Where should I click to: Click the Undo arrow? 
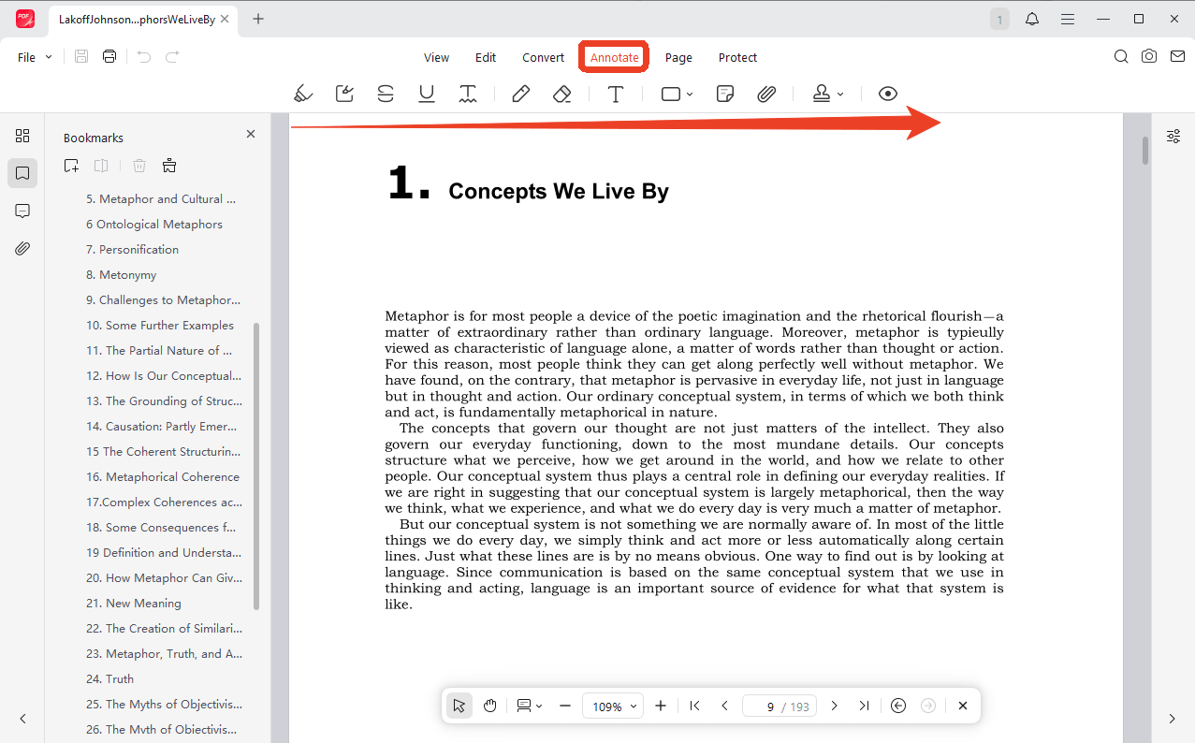pos(143,57)
